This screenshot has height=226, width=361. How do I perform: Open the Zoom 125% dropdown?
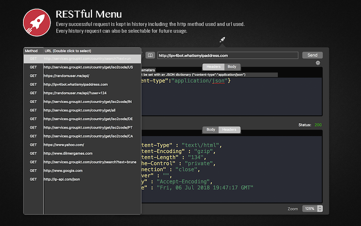pyautogui.click(x=313, y=209)
